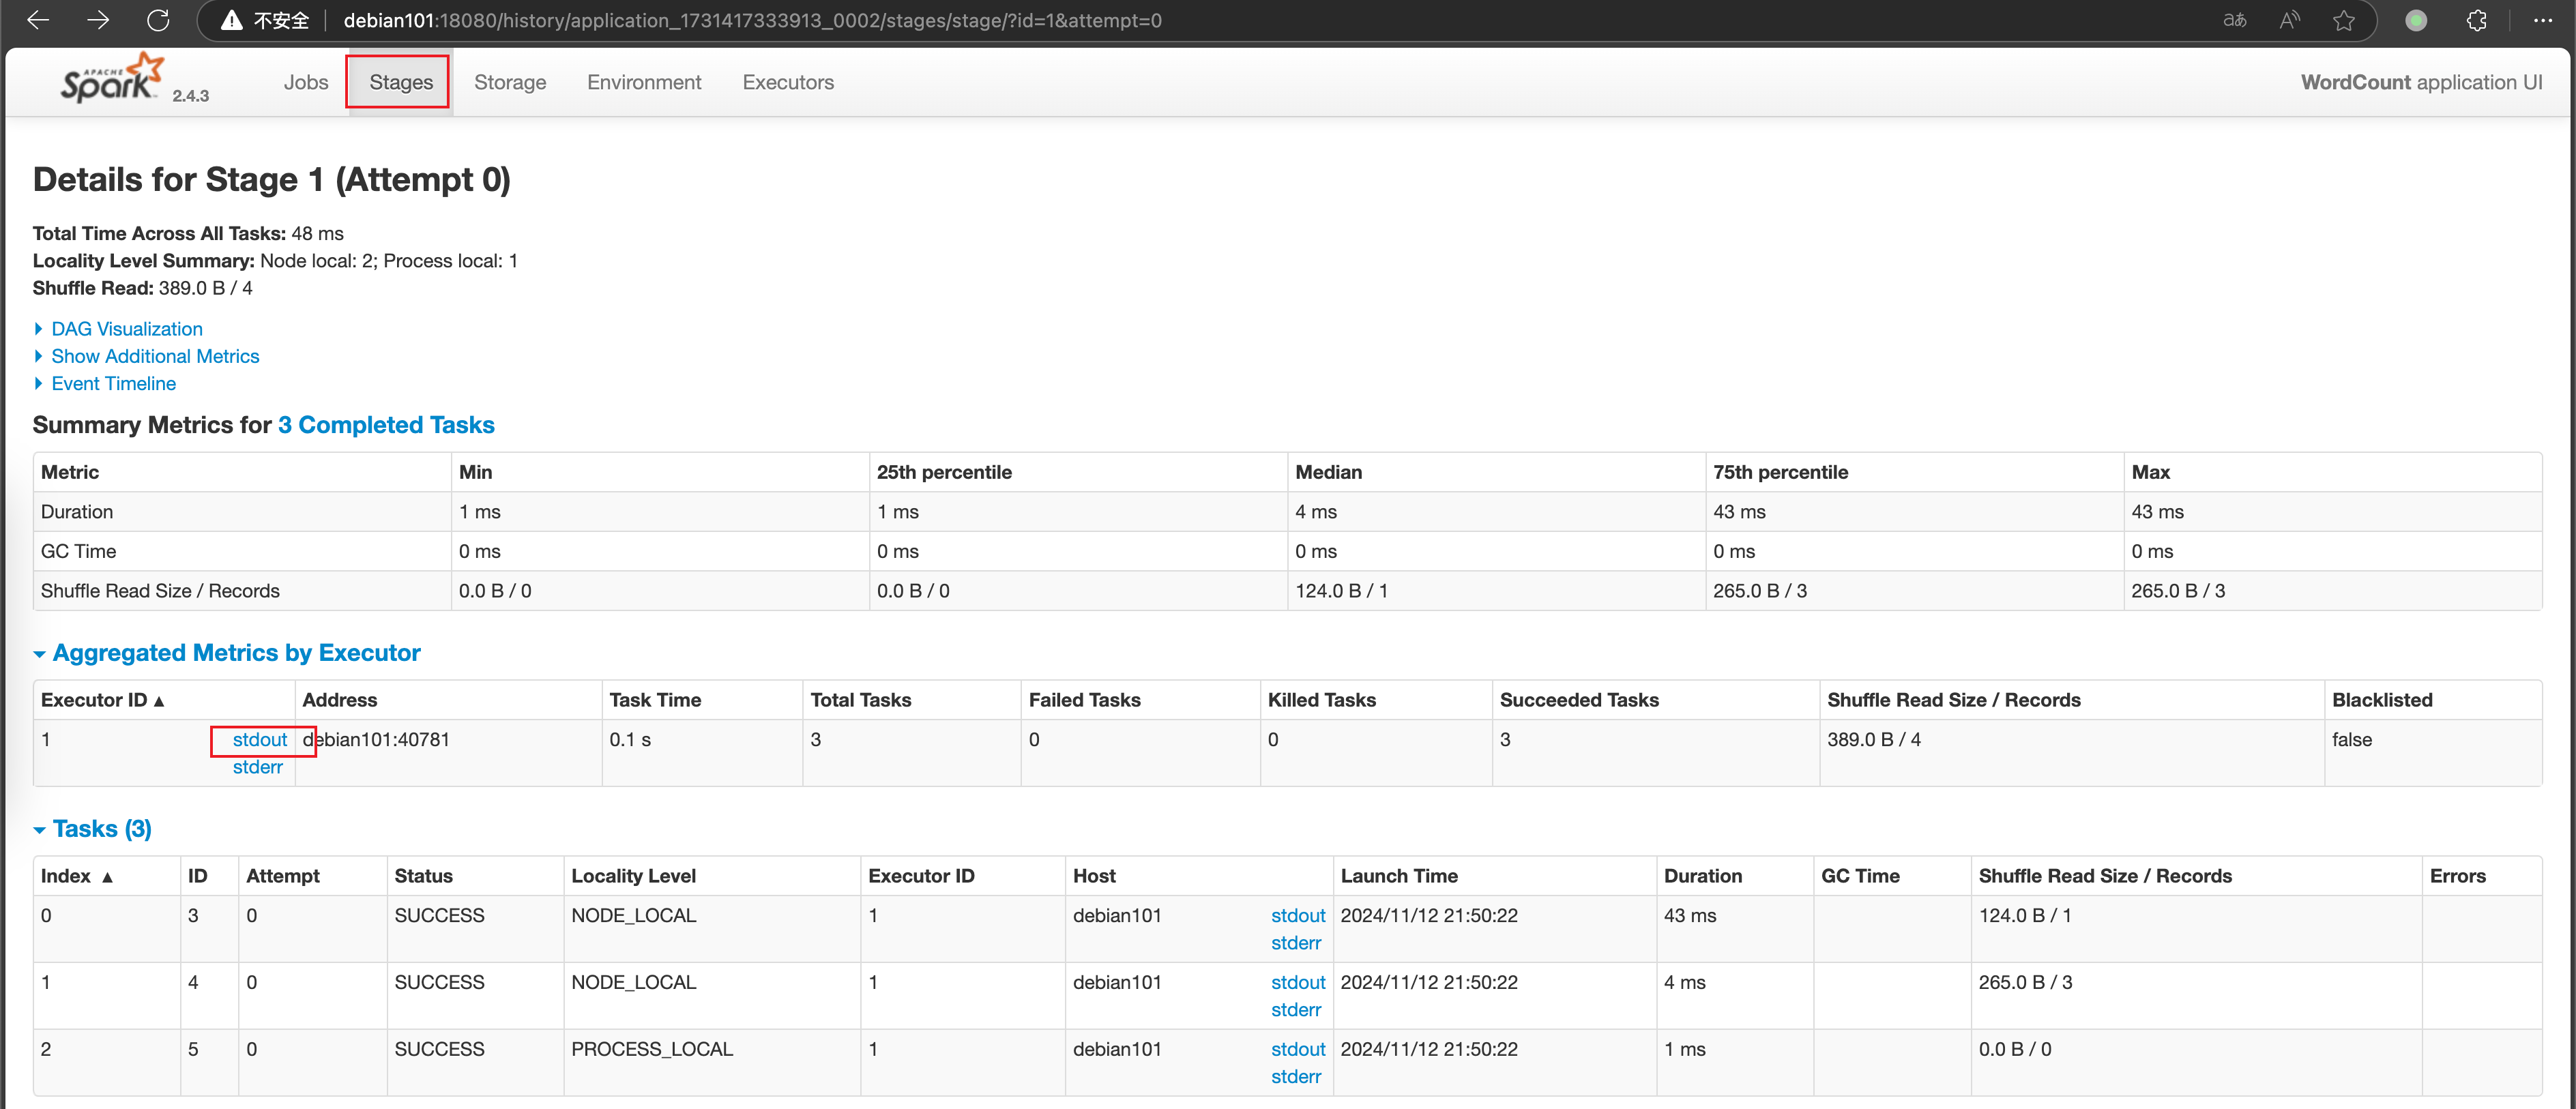Click the green profile circle icon
The height and width of the screenshot is (1109, 2576).
tap(2416, 20)
